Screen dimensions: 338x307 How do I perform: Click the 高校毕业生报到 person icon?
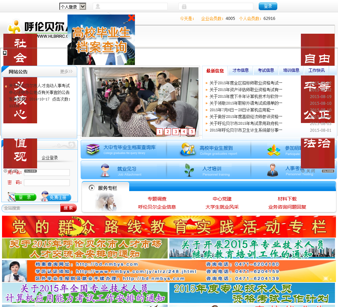pyautogui.click(x=188, y=149)
